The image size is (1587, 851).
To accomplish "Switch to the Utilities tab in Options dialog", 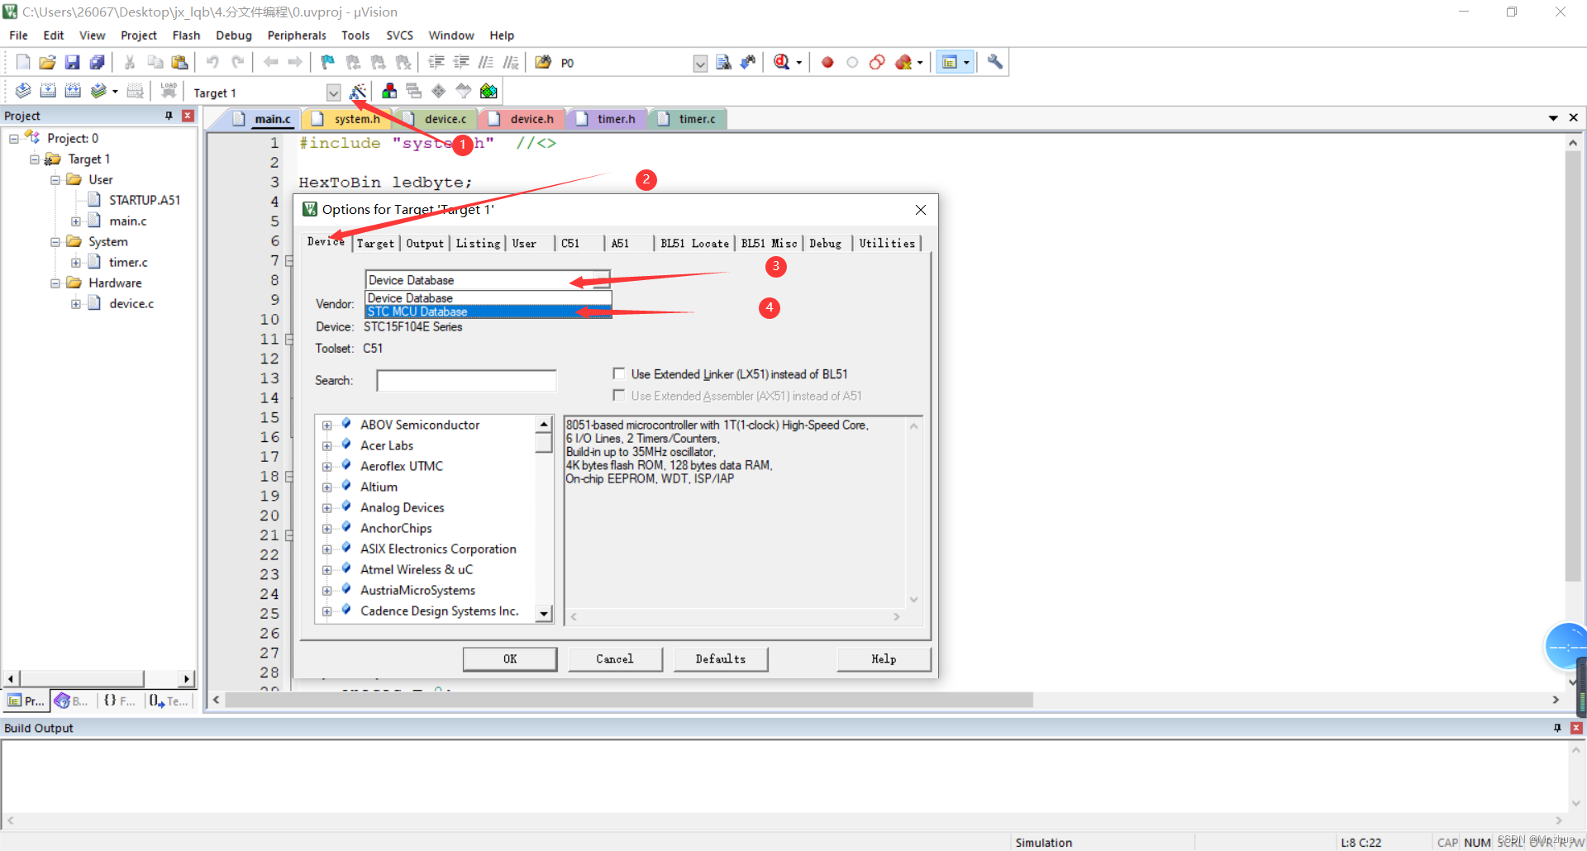I will point(887,243).
